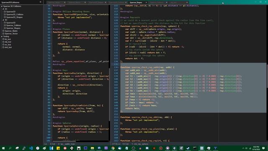Fold the return block at line 68
This screenshot has height=151, width=268.
click(51, 44)
